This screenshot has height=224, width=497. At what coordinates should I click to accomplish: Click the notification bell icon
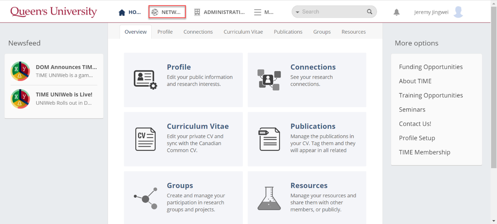(396, 12)
